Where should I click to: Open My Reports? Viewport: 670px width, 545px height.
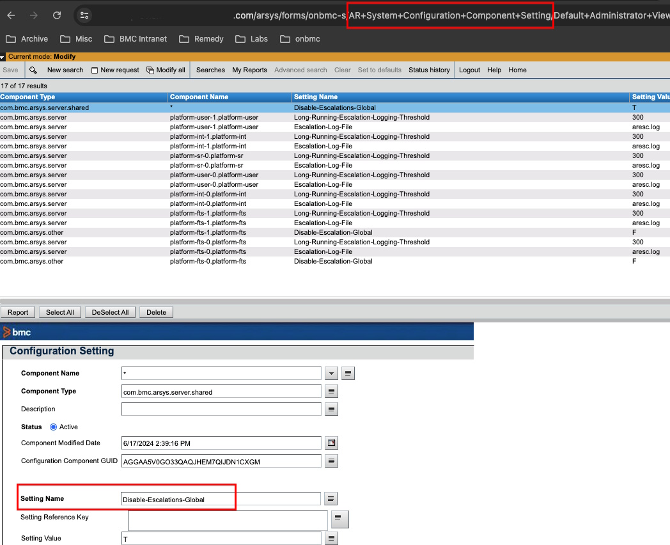point(249,70)
